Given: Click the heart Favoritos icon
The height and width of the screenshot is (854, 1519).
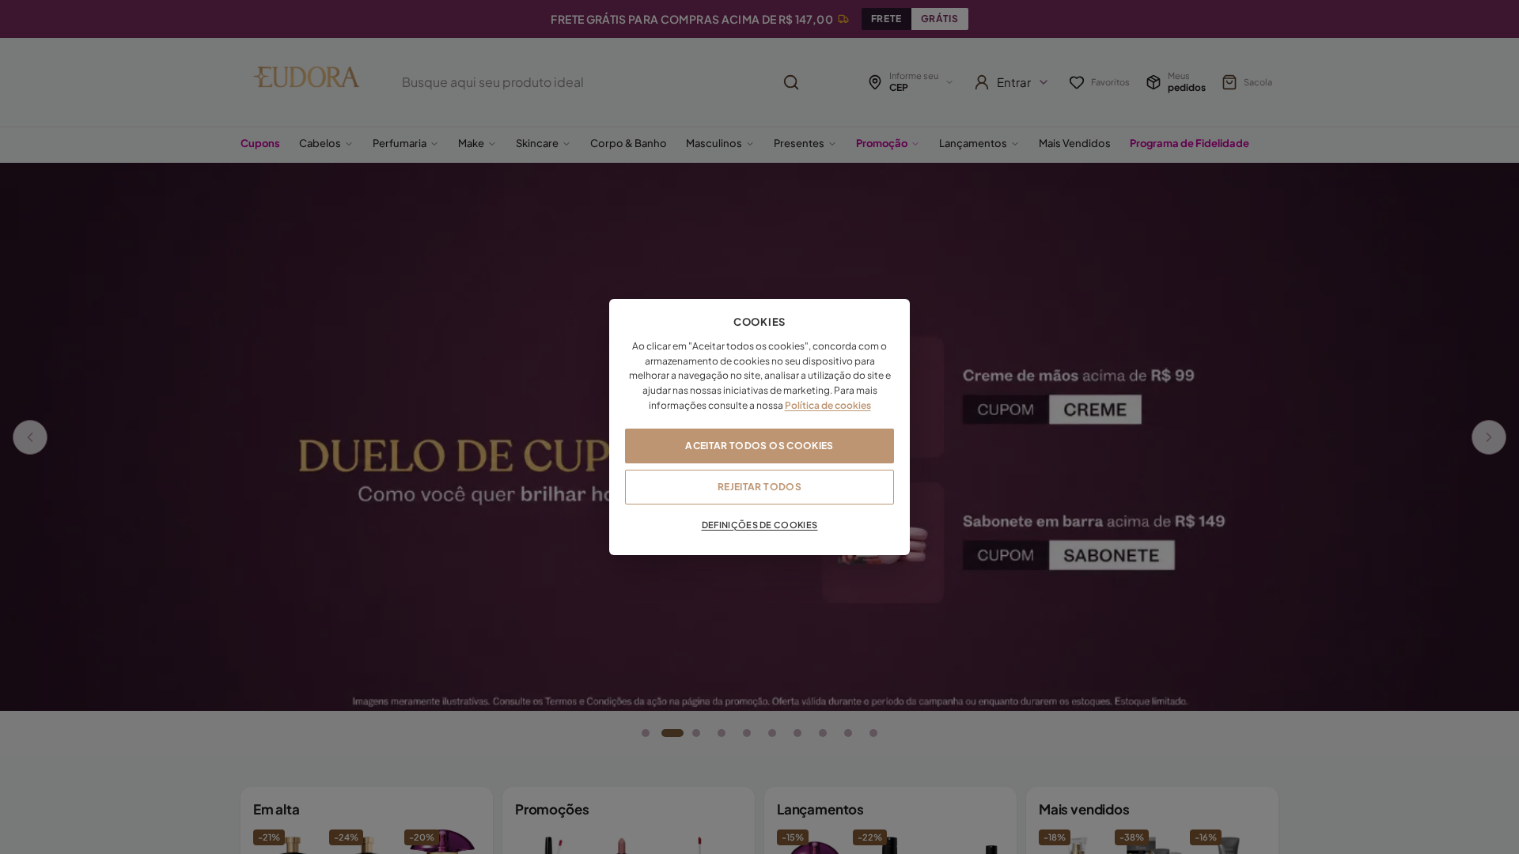Looking at the screenshot, I should tap(1077, 82).
